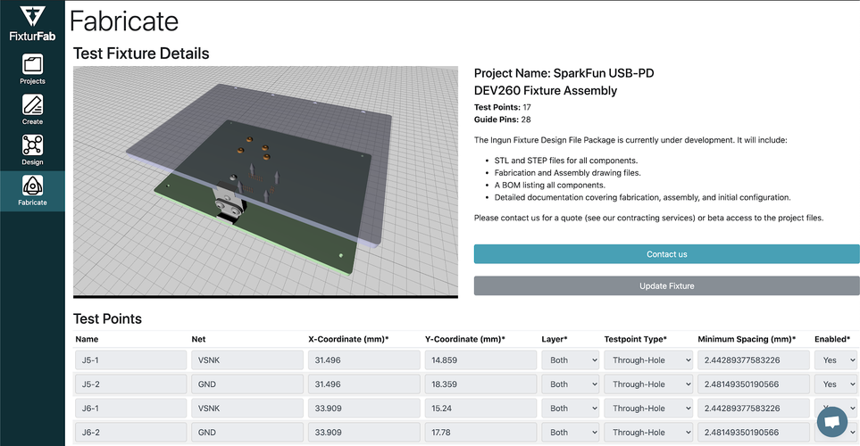Open Testpoint Type dropdown for J5-2

coord(648,384)
